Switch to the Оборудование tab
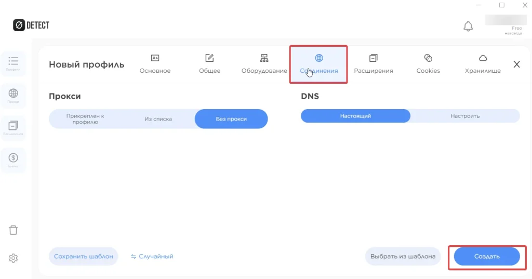532x279 pixels. coord(264,64)
